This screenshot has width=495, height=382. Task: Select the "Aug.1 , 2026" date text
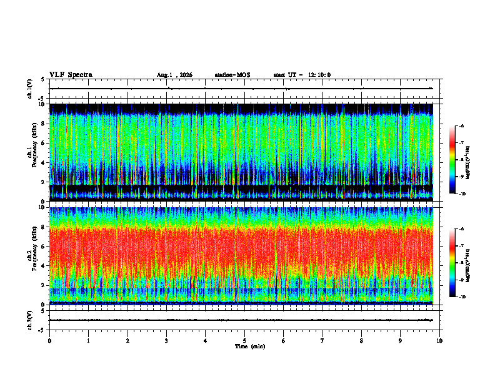[174, 75]
